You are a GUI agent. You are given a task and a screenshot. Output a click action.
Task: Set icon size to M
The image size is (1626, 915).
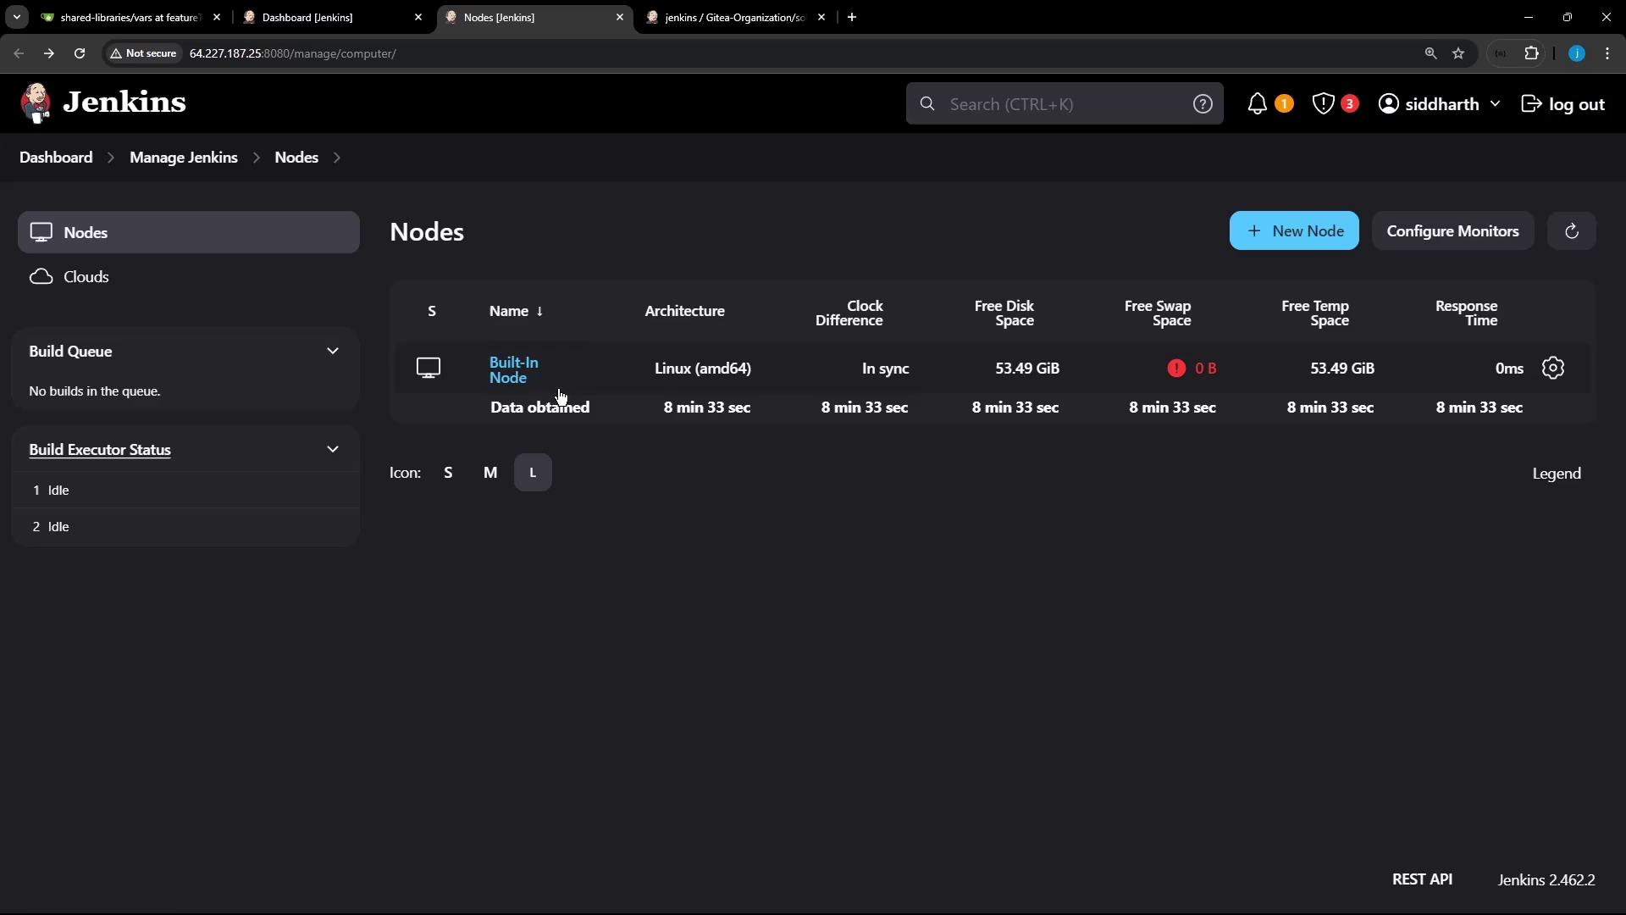pyautogui.click(x=490, y=473)
